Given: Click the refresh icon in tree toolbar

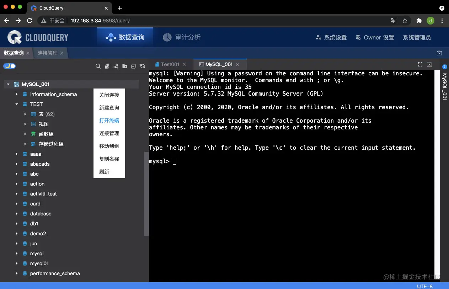Looking at the screenshot, I should coord(143,66).
